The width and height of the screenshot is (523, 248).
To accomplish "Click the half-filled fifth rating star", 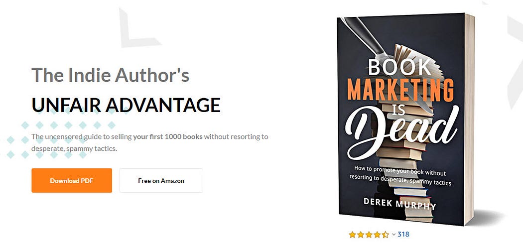I will coord(385,235).
